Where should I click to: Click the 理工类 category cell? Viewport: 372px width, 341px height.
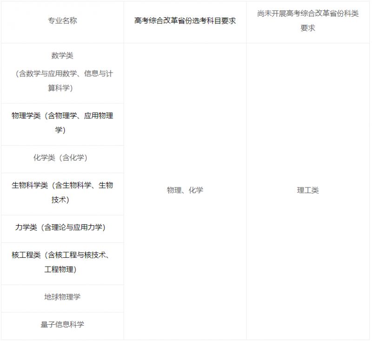tap(308, 192)
